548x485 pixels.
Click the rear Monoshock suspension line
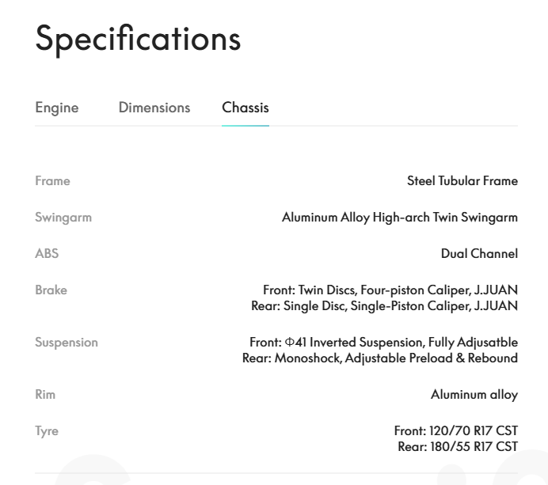click(380, 358)
